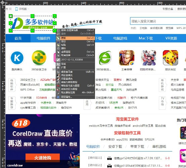Click the undo entry with Ctrl+Z shortcut
The height and width of the screenshot is (168, 186).
click(x=75, y=30)
